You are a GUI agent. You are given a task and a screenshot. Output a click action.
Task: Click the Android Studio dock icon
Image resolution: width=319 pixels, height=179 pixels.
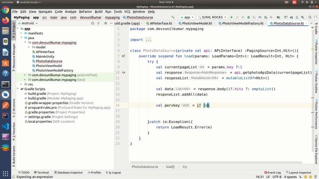click(5, 95)
